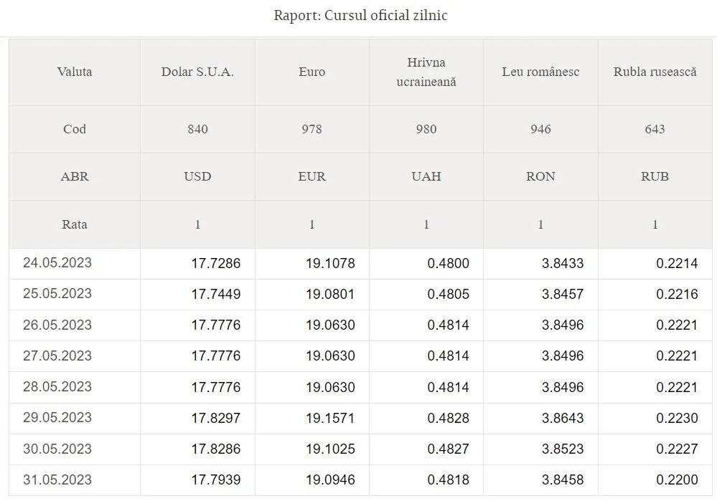
Task: Click the Hrivna ucraineană column header
Action: click(426, 72)
